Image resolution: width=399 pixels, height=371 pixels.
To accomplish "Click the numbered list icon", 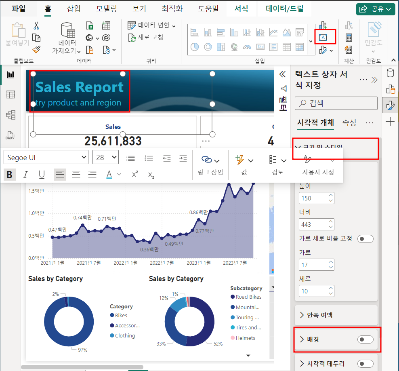I will pyautogui.click(x=149, y=158).
